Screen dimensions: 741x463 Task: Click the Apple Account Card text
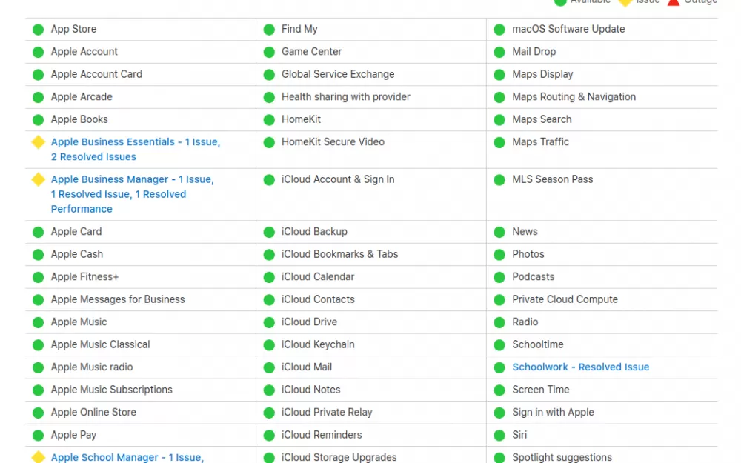(x=96, y=74)
